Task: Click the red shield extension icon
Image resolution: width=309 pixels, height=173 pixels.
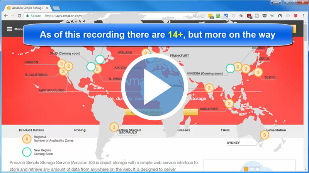Action: point(295,16)
